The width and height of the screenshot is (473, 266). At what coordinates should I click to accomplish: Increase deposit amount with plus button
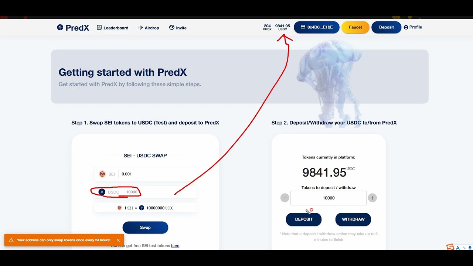tap(372, 198)
